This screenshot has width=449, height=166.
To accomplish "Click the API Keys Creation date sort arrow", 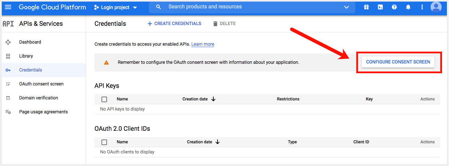I will pos(213,99).
